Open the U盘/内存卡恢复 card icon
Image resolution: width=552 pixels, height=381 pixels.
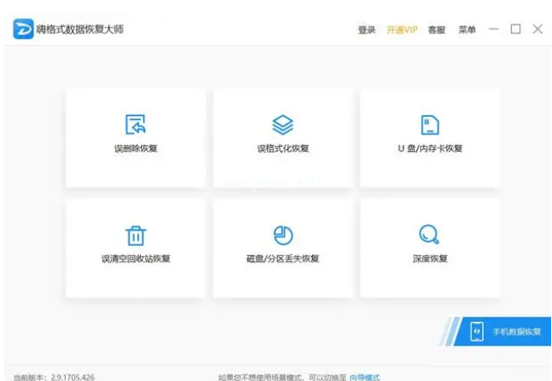point(429,125)
